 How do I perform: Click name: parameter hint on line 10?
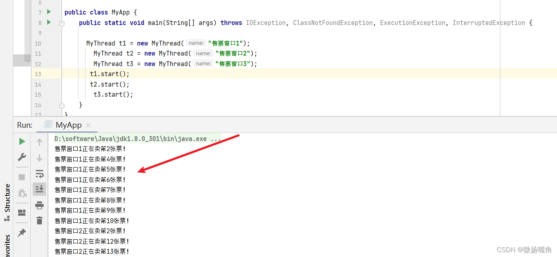[196, 43]
